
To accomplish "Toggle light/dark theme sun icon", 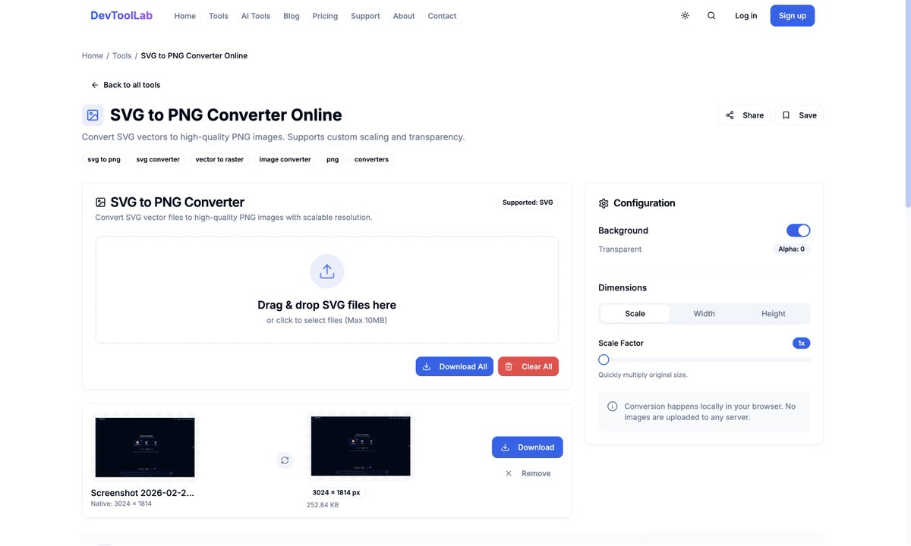I will click(685, 15).
